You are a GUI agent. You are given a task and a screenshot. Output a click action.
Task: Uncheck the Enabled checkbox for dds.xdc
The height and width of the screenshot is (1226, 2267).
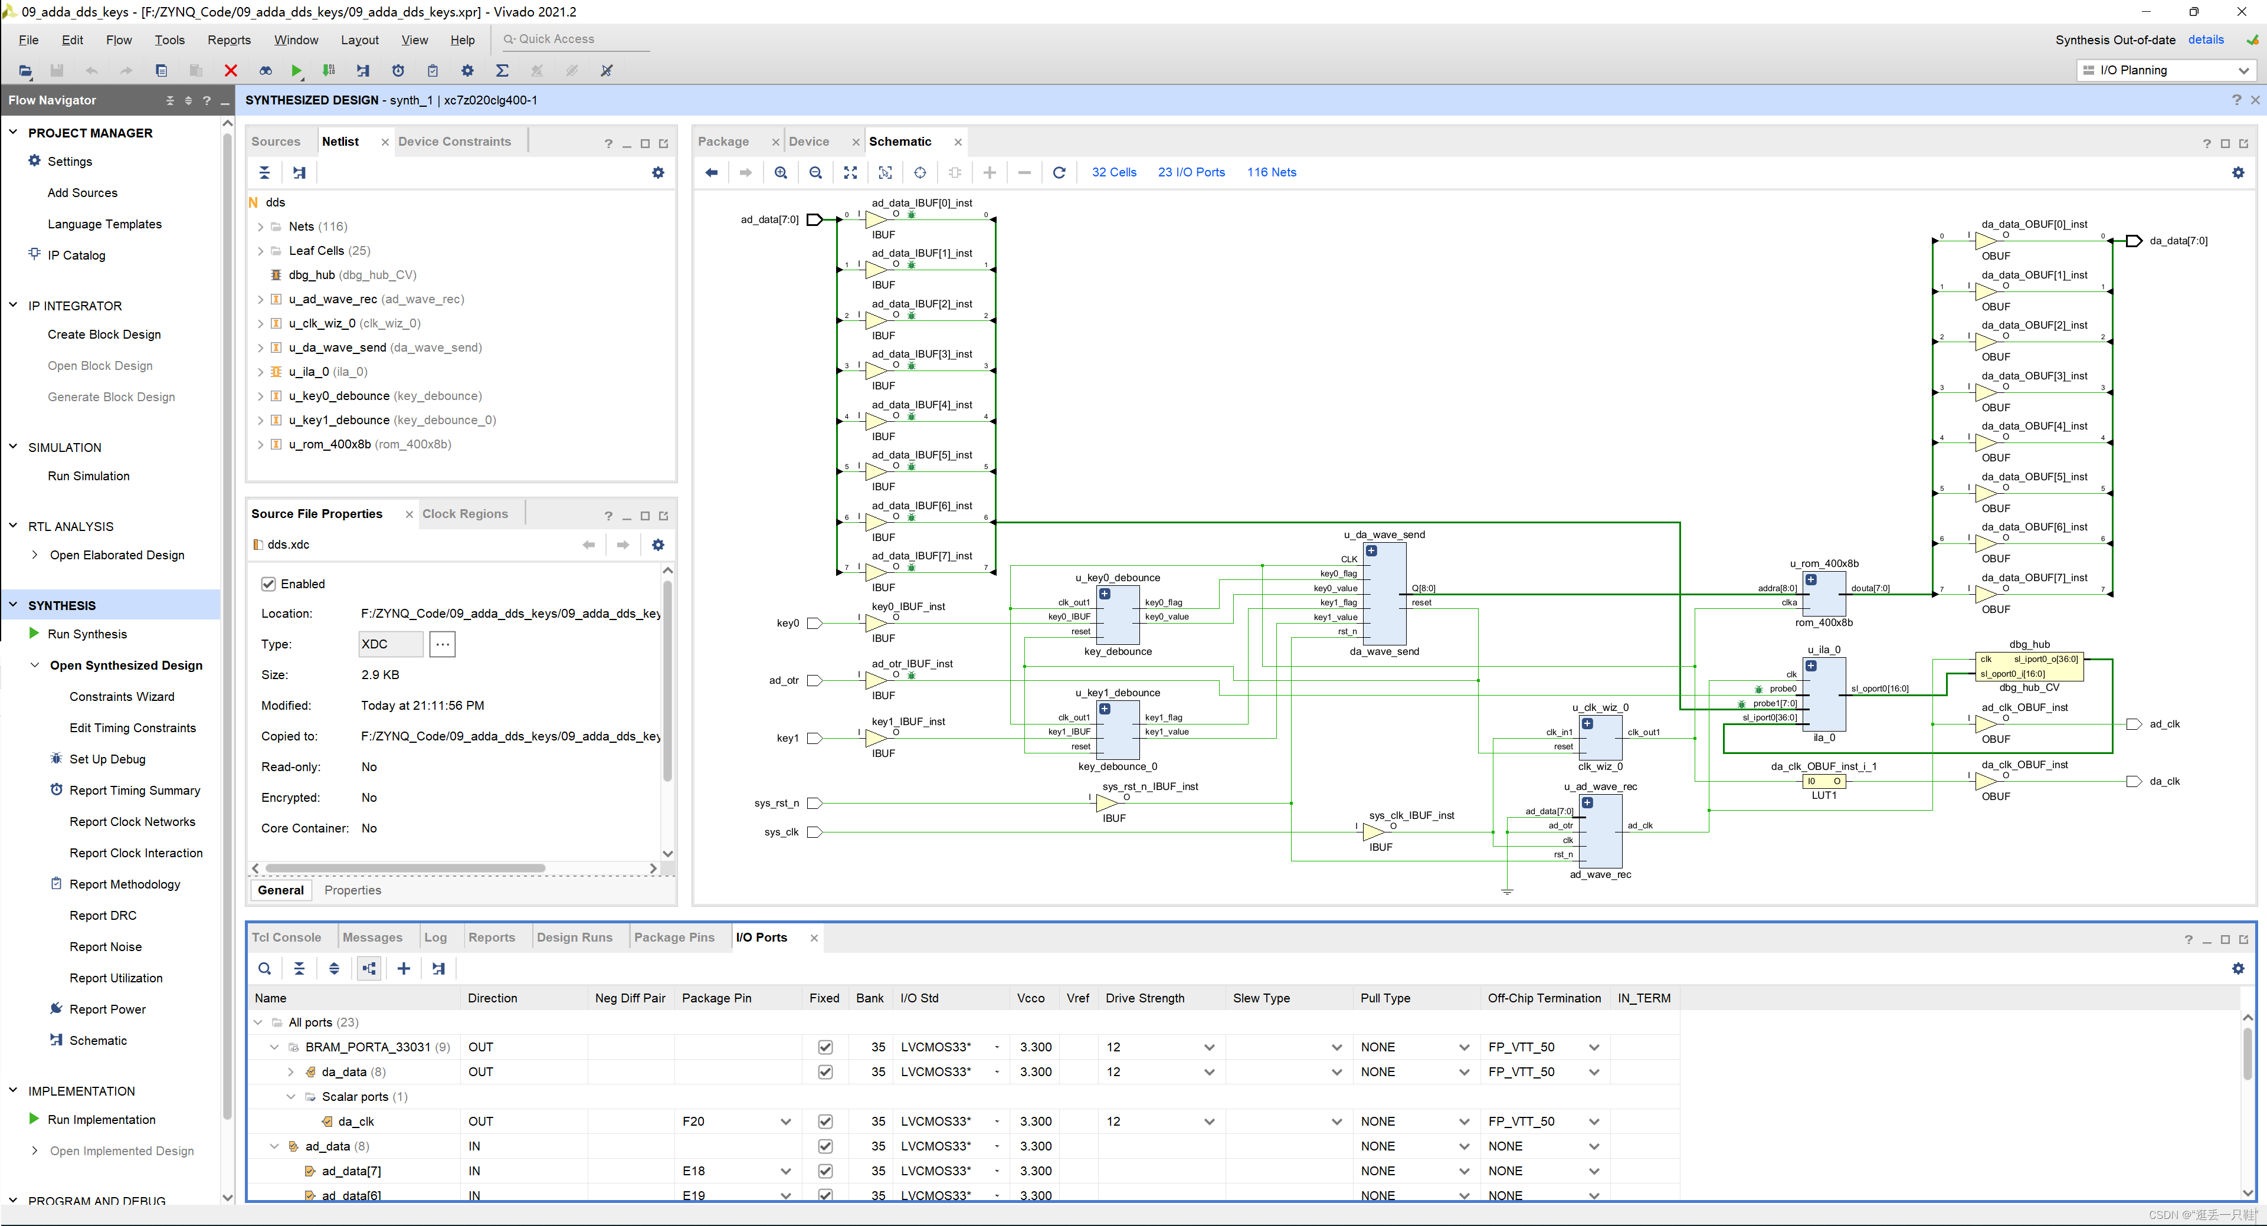pyautogui.click(x=268, y=584)
